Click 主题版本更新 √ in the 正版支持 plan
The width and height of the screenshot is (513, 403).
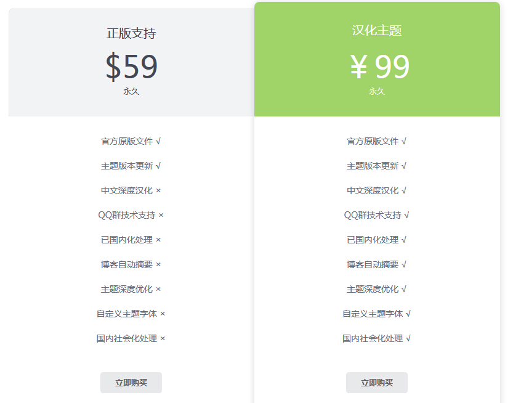pos(131,166)
